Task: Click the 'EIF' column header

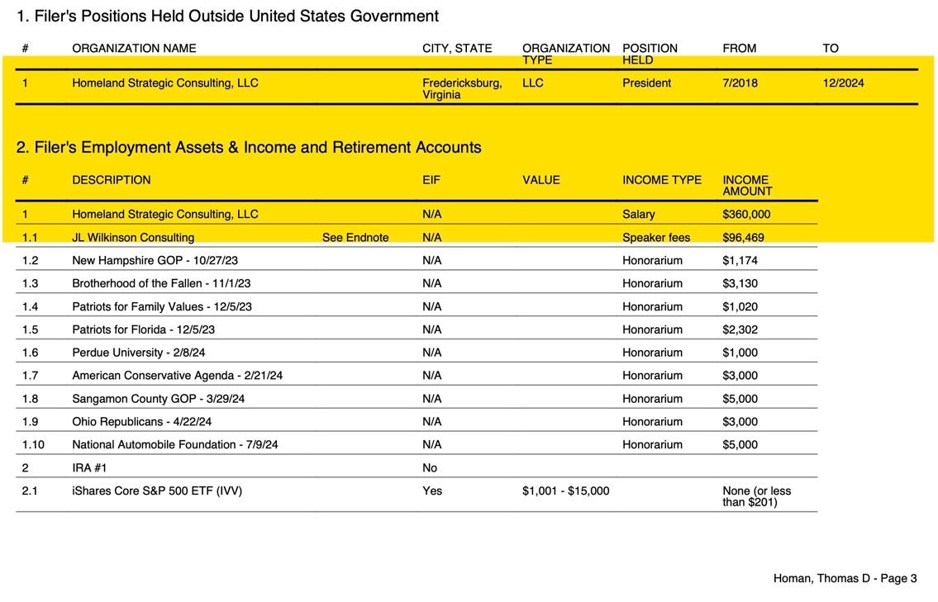Action: pyautogui.click(x=431, y=180)
